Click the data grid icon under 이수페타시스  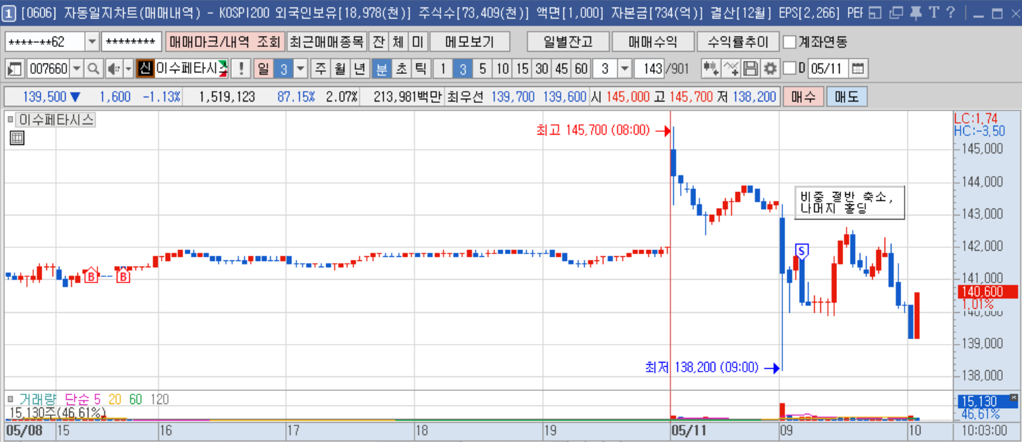(x=17, y=138)
